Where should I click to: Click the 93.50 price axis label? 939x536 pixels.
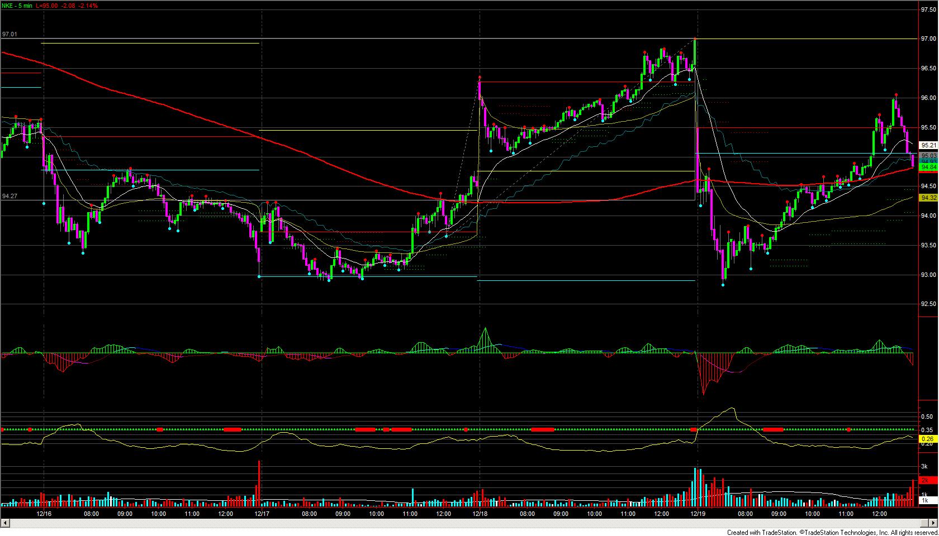(x=928, y=245)
